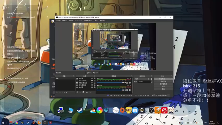Viewport: 222px width, 125px height.
Task: Set the 麦克风/Aux volume slider
Action: (110, 82)
